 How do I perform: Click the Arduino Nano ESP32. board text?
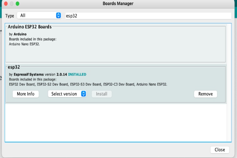pyautogui.click(x=24, y=44)
